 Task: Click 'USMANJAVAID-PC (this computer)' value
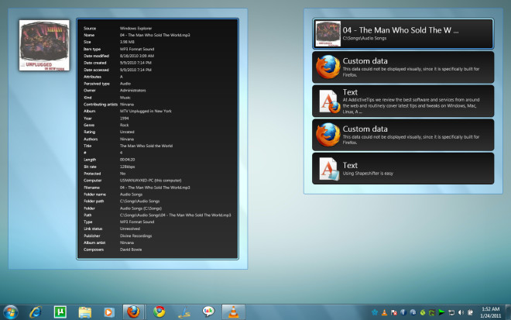coord(150,181)
